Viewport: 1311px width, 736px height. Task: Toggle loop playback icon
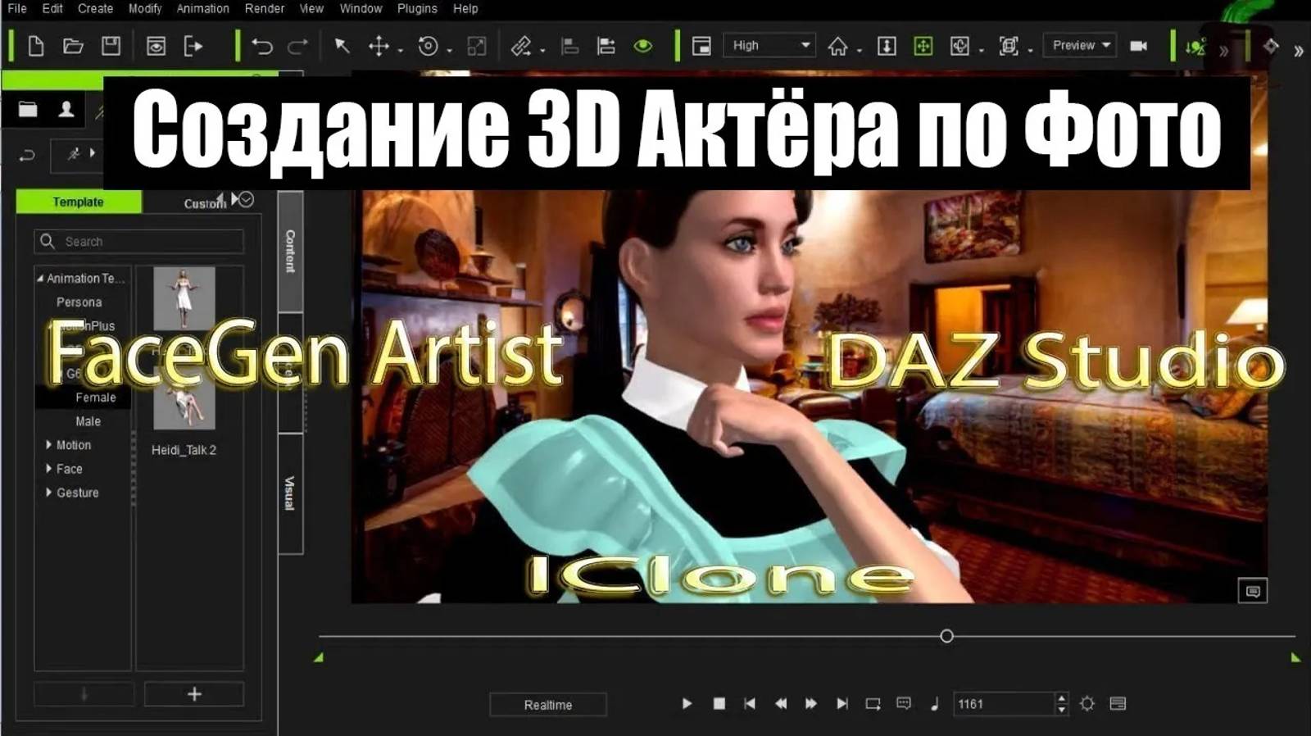(x=873, y=703)
